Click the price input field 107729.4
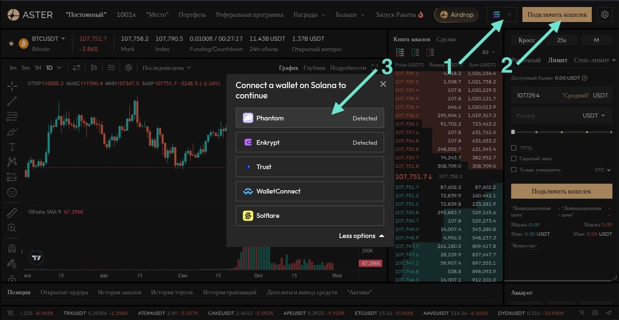Screen dimensions: 619x320 coord(562,95)
